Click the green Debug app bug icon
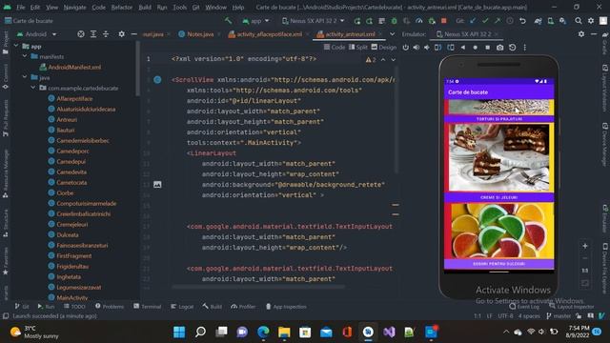The width and height of the screenshot is (610, 343). pos(394,21)
